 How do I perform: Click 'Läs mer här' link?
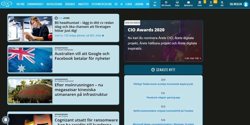pyautogui.click(x=193, y=58)
